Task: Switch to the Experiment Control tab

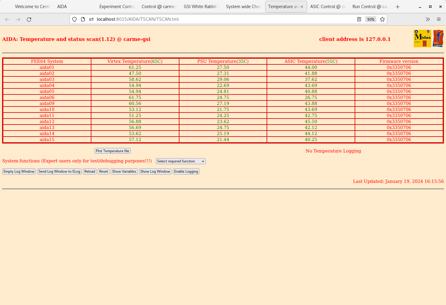Action: [x=117, y=7]
